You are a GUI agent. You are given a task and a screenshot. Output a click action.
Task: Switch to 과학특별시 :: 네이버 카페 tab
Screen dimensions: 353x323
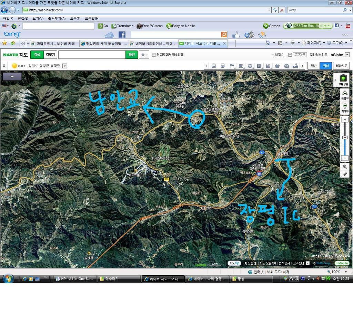(x=55, y=44)
